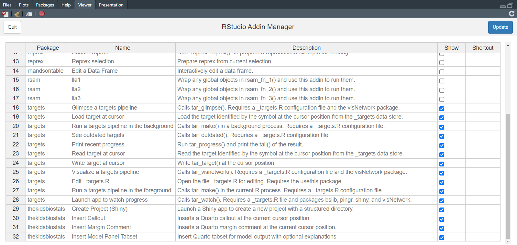Select row number 29

point(16,209)
